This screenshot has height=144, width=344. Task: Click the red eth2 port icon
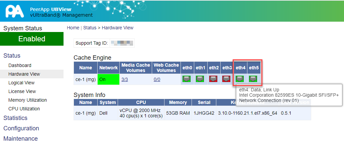point(213,79)
